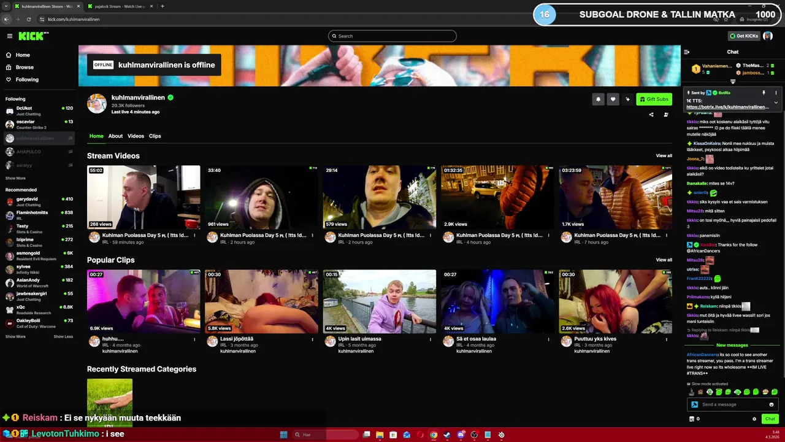Click Show More under the Following list

coord(15,178)
